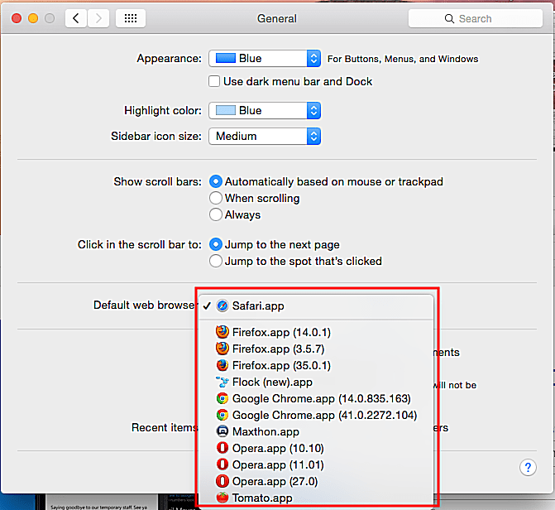Select Opera.app (27.0) entry
555x510 pixels.
(316, 481)
